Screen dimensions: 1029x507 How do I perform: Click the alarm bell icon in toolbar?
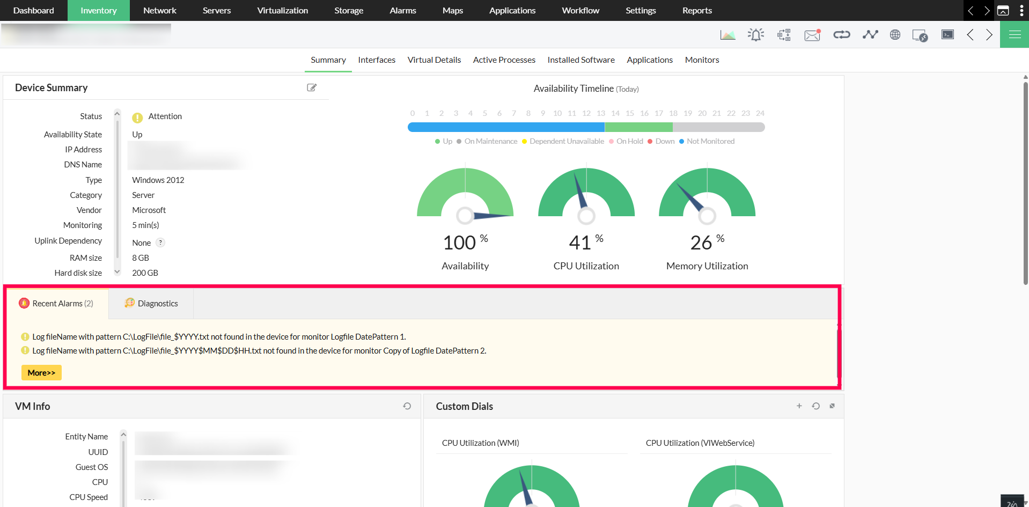tap(756, 35)
